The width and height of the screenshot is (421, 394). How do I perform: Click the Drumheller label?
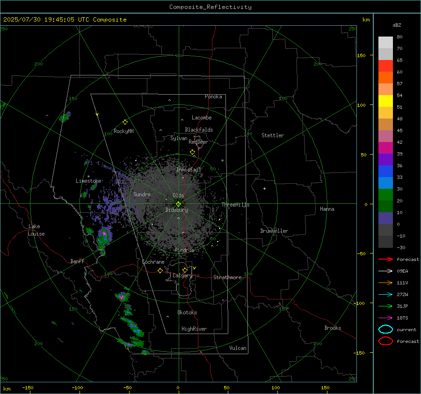(x=274, y=231)
